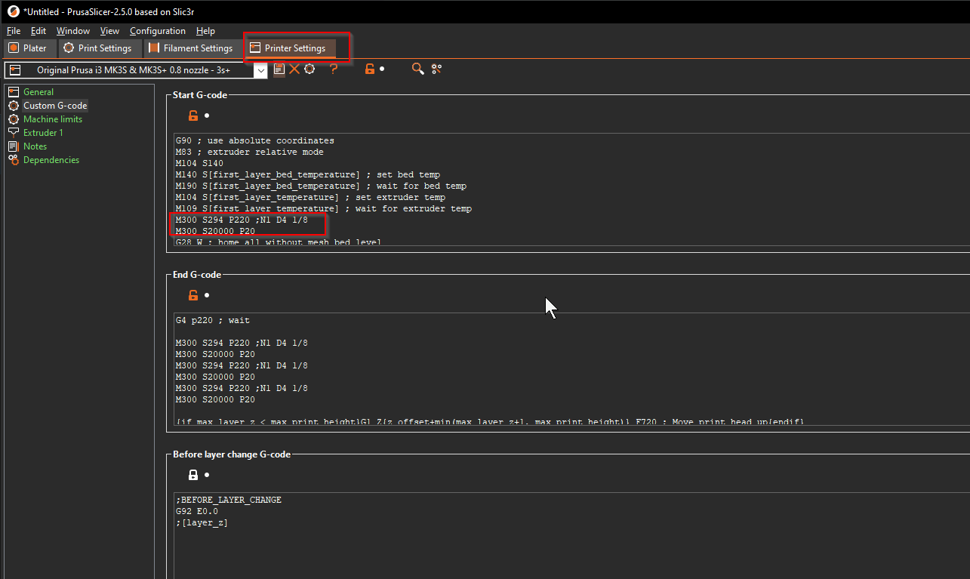Screen dimensions: 970x579
Task: Save the current printer preset
Action: coord(279,69)
